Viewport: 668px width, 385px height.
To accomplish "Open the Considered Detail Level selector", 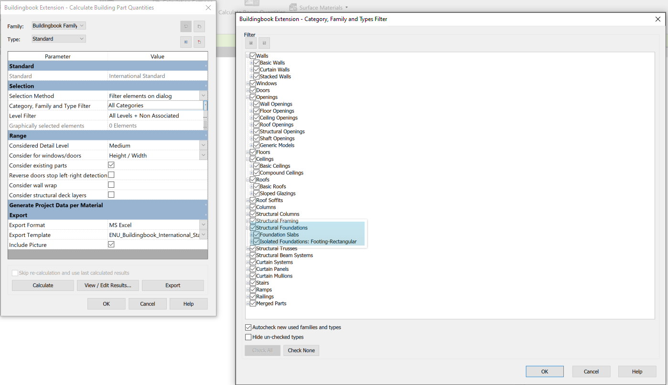I will (x=203, y=145).
